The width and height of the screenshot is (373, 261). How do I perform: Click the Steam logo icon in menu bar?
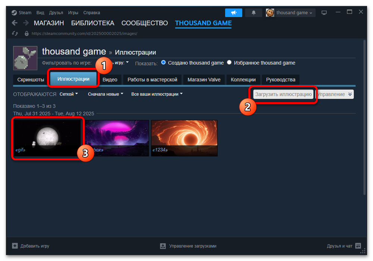14,13
